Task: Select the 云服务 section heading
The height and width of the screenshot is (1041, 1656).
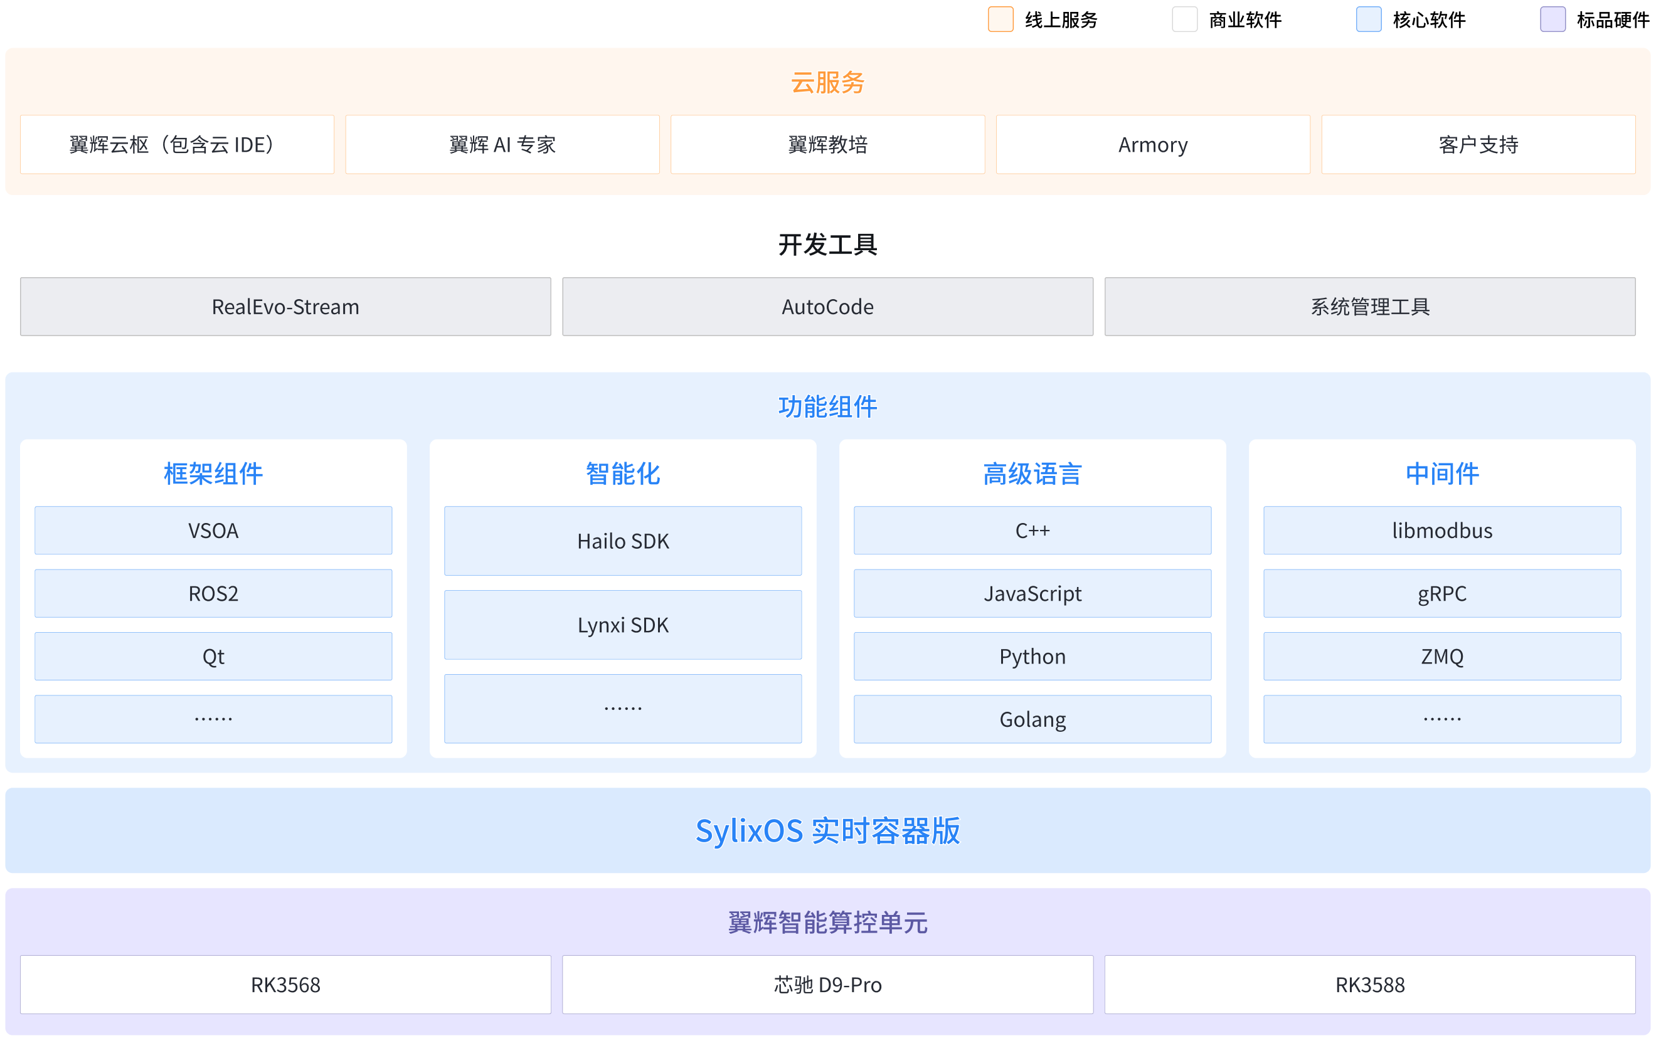Action: (827, 83)
